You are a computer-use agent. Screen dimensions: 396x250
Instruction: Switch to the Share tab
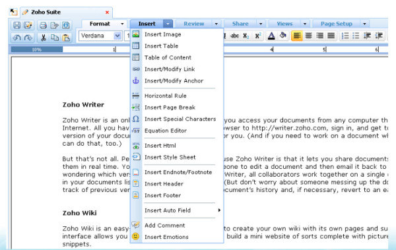point(240,24)
